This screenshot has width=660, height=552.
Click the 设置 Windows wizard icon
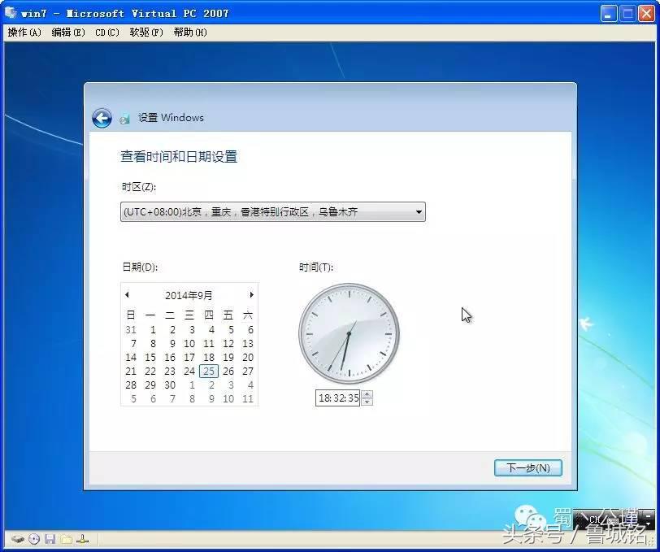pos(124,118)
